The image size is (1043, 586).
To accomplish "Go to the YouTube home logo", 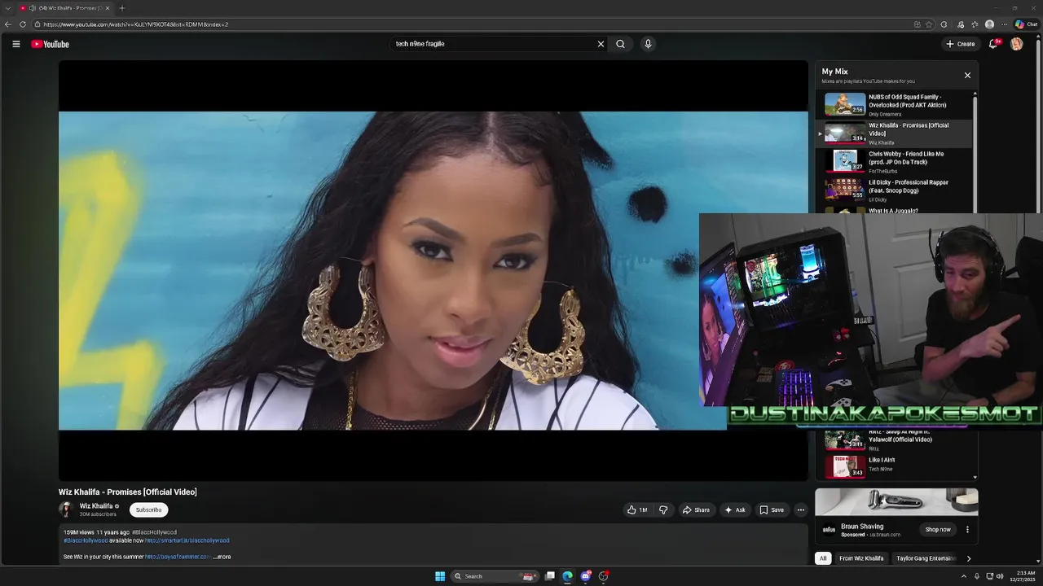I will pyautogui.click(x=51, y=44).
